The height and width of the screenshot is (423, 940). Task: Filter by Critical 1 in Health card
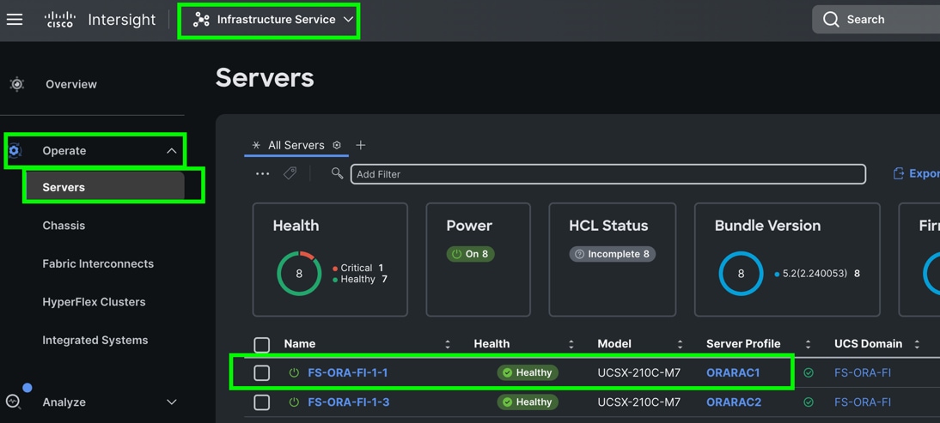358,268
